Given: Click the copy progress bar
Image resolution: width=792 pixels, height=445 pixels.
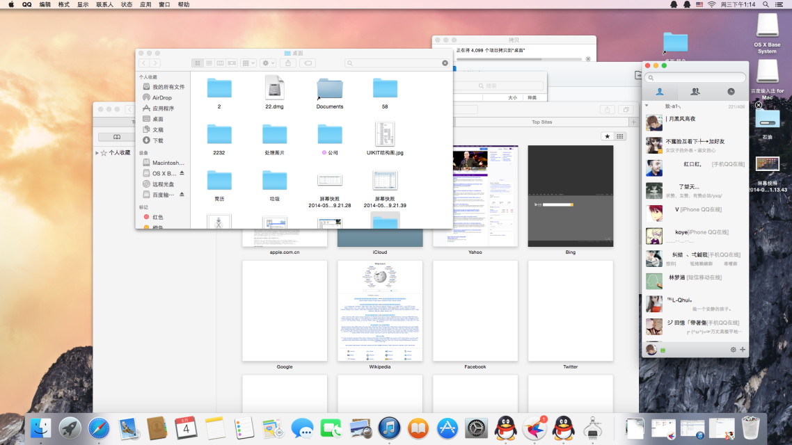Looking at the screenshot, I should 518,59.
